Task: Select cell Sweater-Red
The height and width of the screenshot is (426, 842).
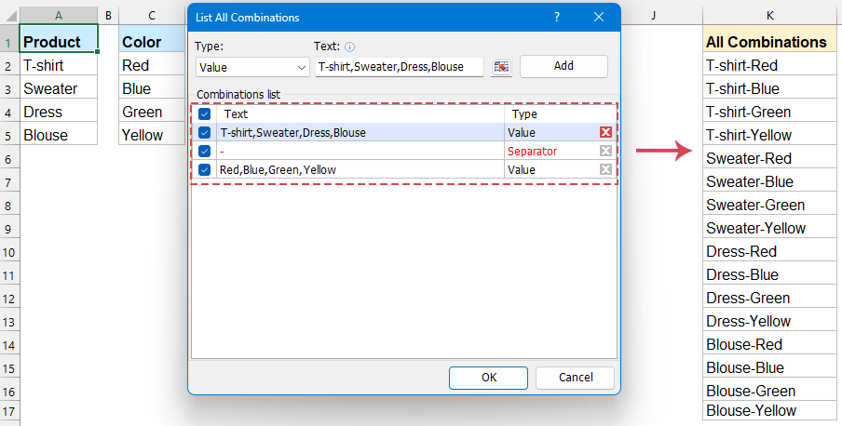Action: [x=769, y=158]
